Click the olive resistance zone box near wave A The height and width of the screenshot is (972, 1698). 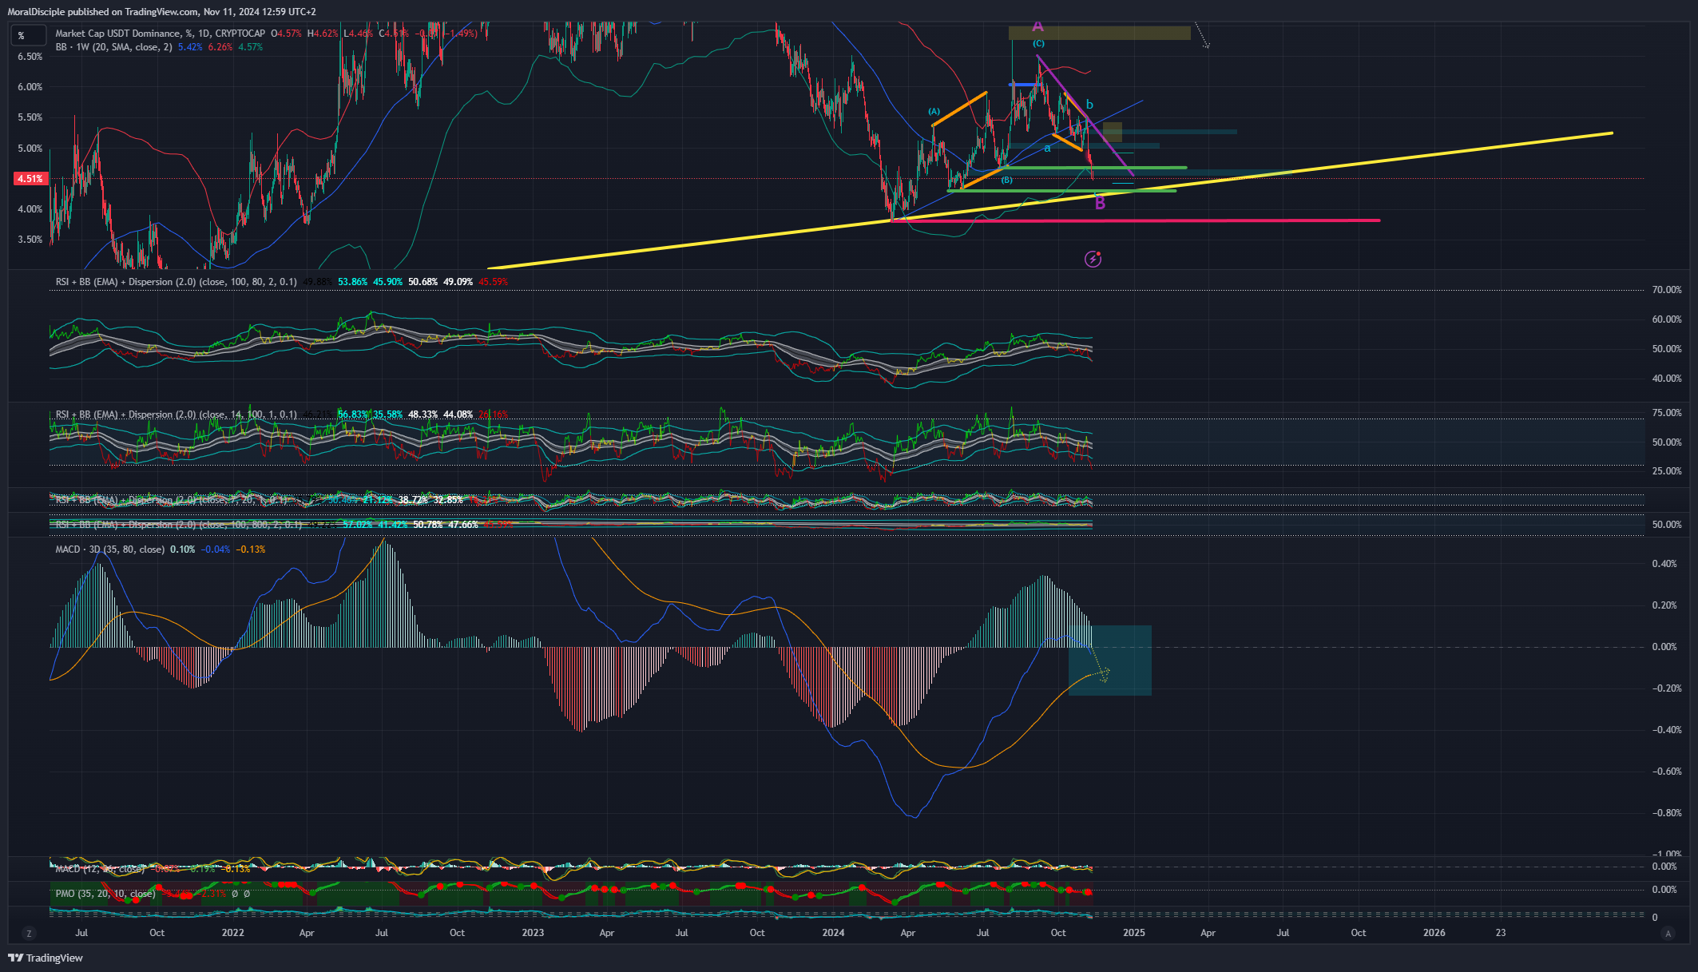pos(1099,33)
